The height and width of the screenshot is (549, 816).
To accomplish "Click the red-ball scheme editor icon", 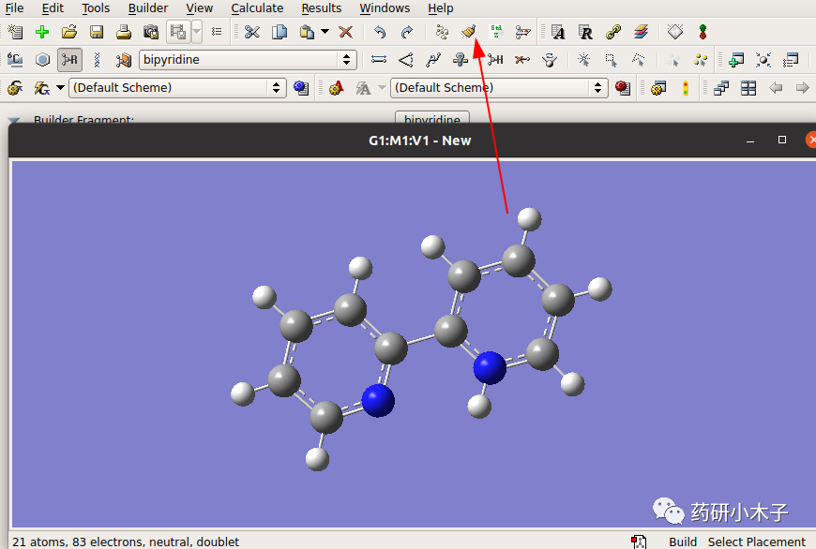I will [623, 88].
